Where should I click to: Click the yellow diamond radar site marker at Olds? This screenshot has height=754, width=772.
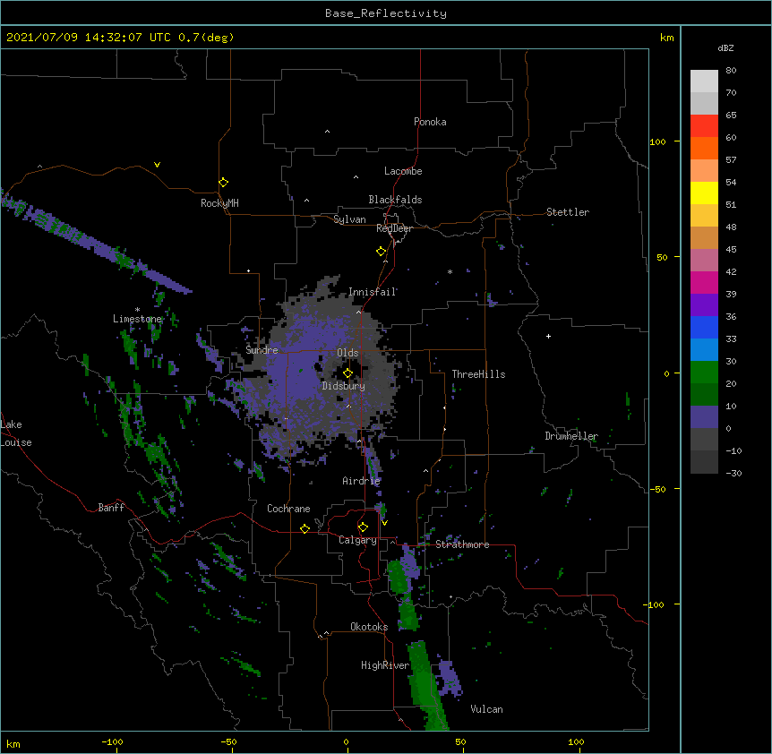pos(348,373)
